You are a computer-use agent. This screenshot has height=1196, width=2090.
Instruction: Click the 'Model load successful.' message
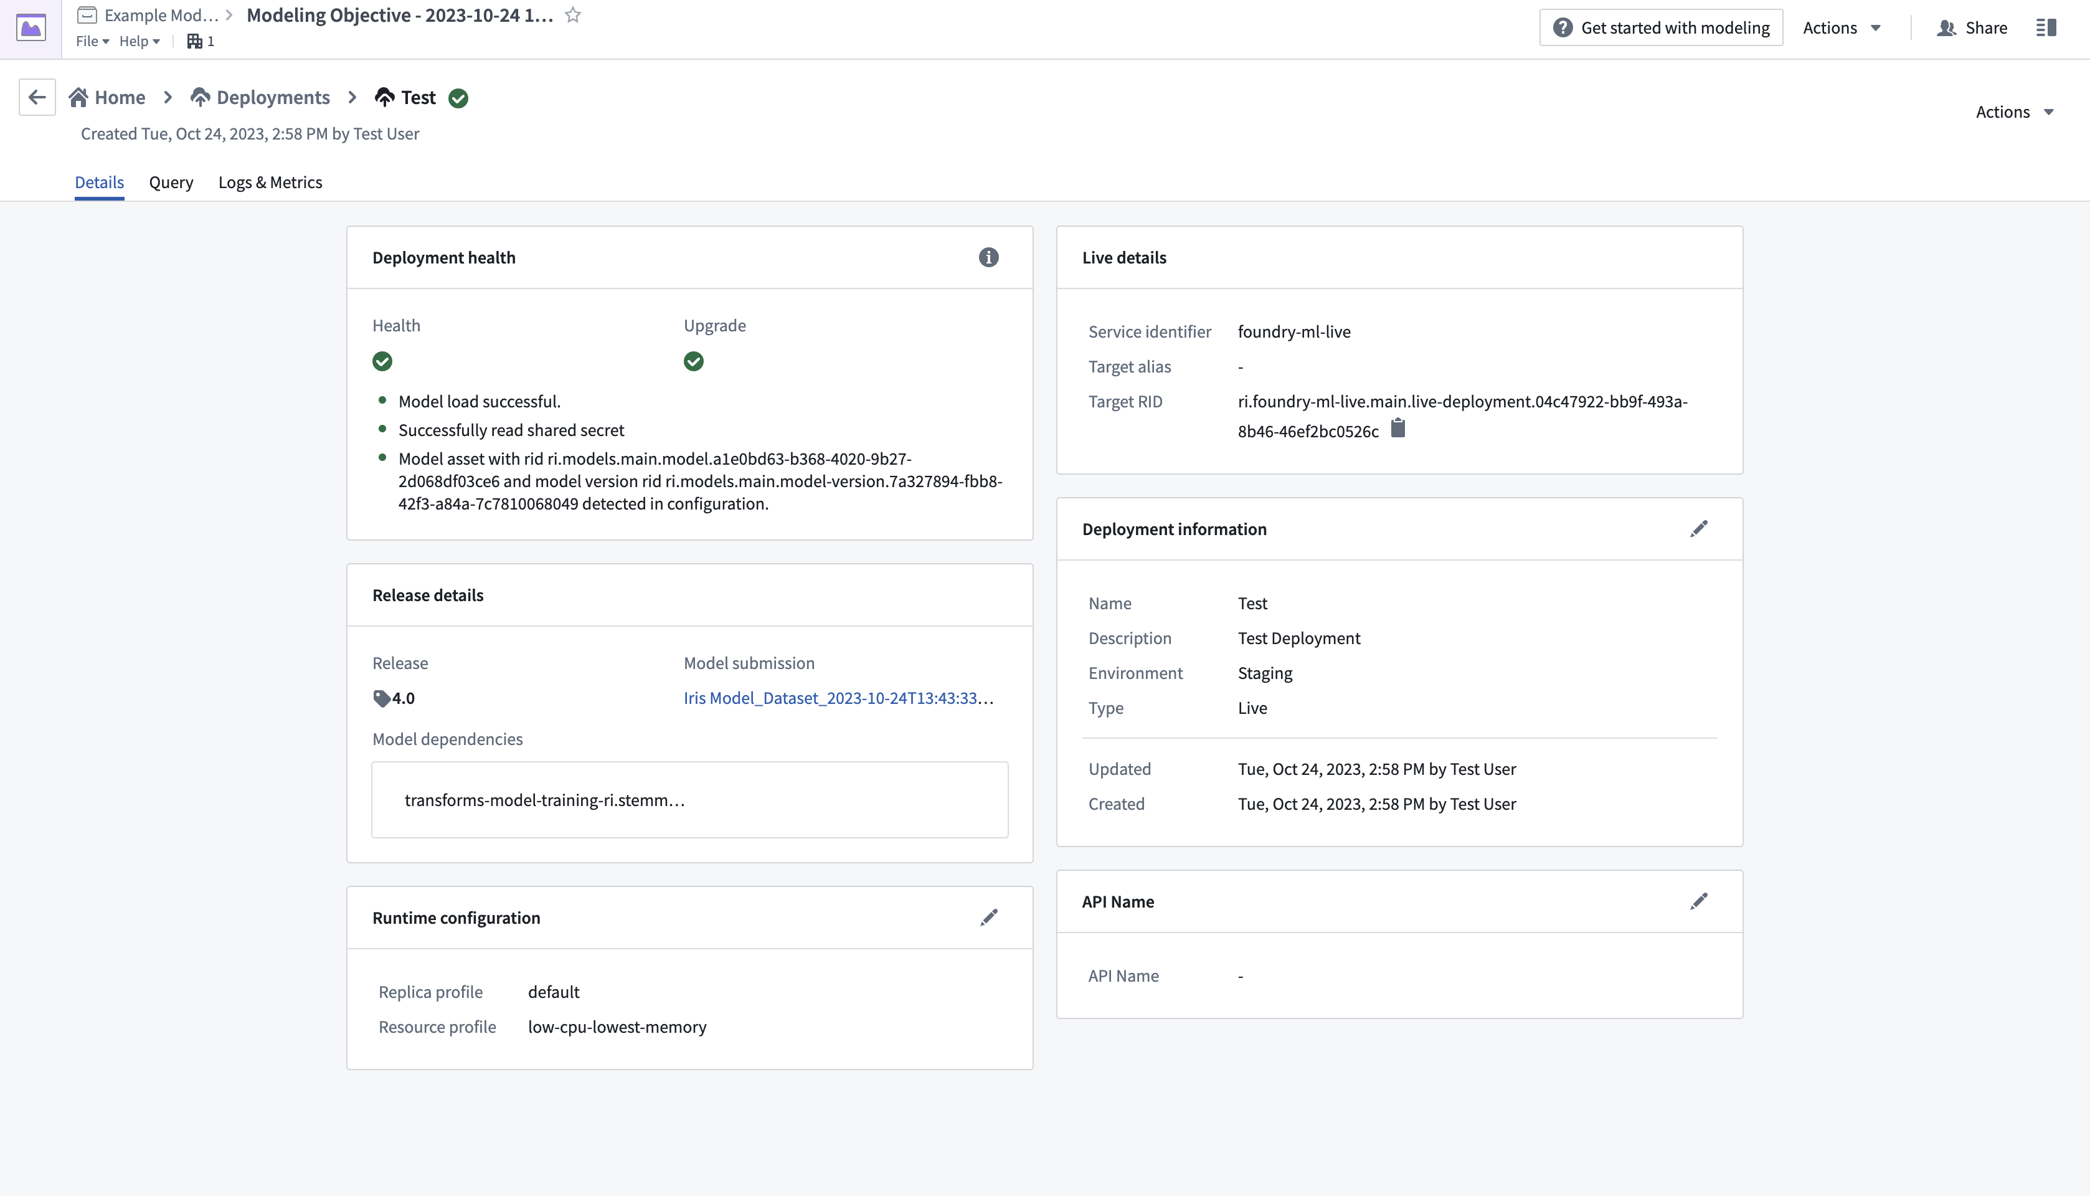point(480,402)
